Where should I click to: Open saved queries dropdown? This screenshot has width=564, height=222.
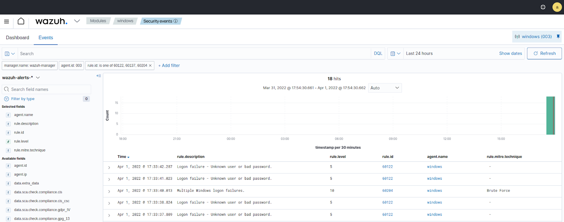point(10,53)
